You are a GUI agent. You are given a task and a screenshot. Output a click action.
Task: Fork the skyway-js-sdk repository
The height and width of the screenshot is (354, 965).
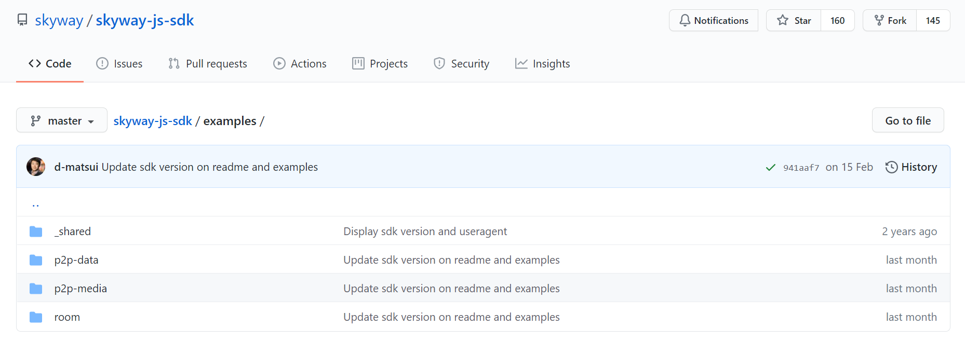(890, 21)
